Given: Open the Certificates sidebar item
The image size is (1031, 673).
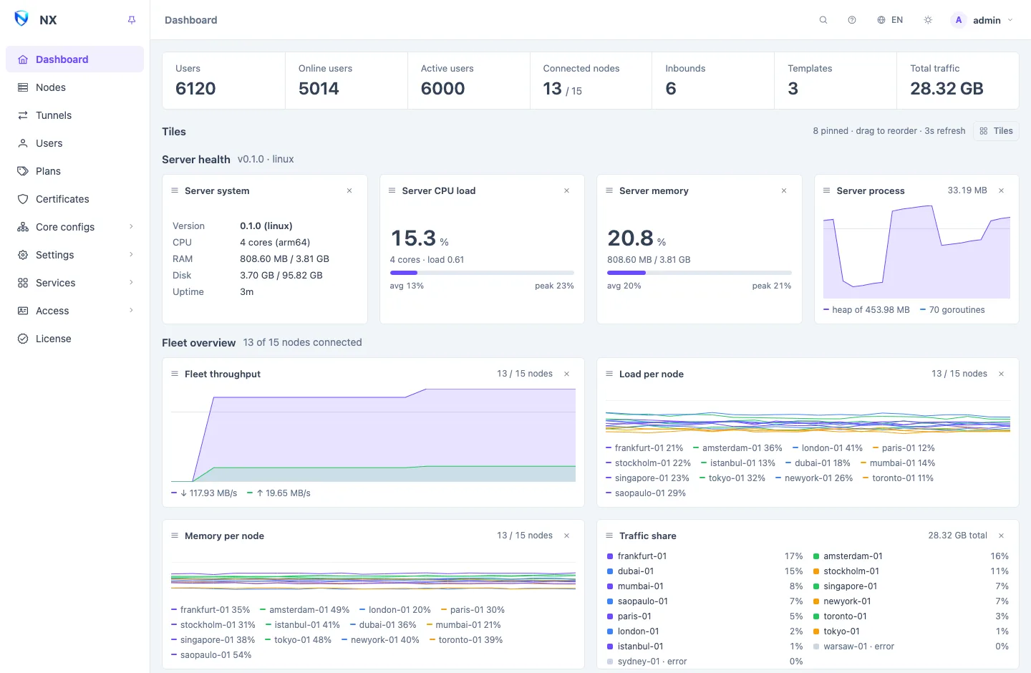Looking at the screenshot, I should pyautogui.click(x=74, y=199).
